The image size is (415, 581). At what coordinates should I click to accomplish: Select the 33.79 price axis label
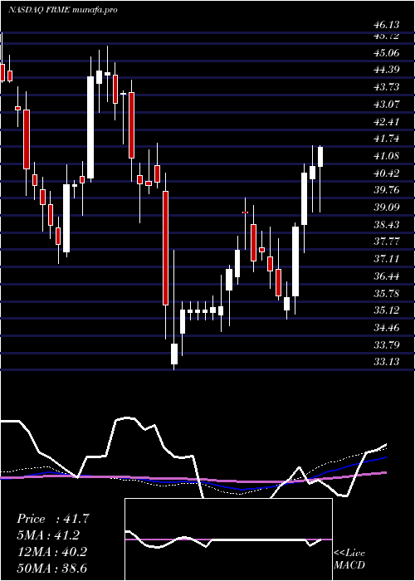[x=387, y=345]
